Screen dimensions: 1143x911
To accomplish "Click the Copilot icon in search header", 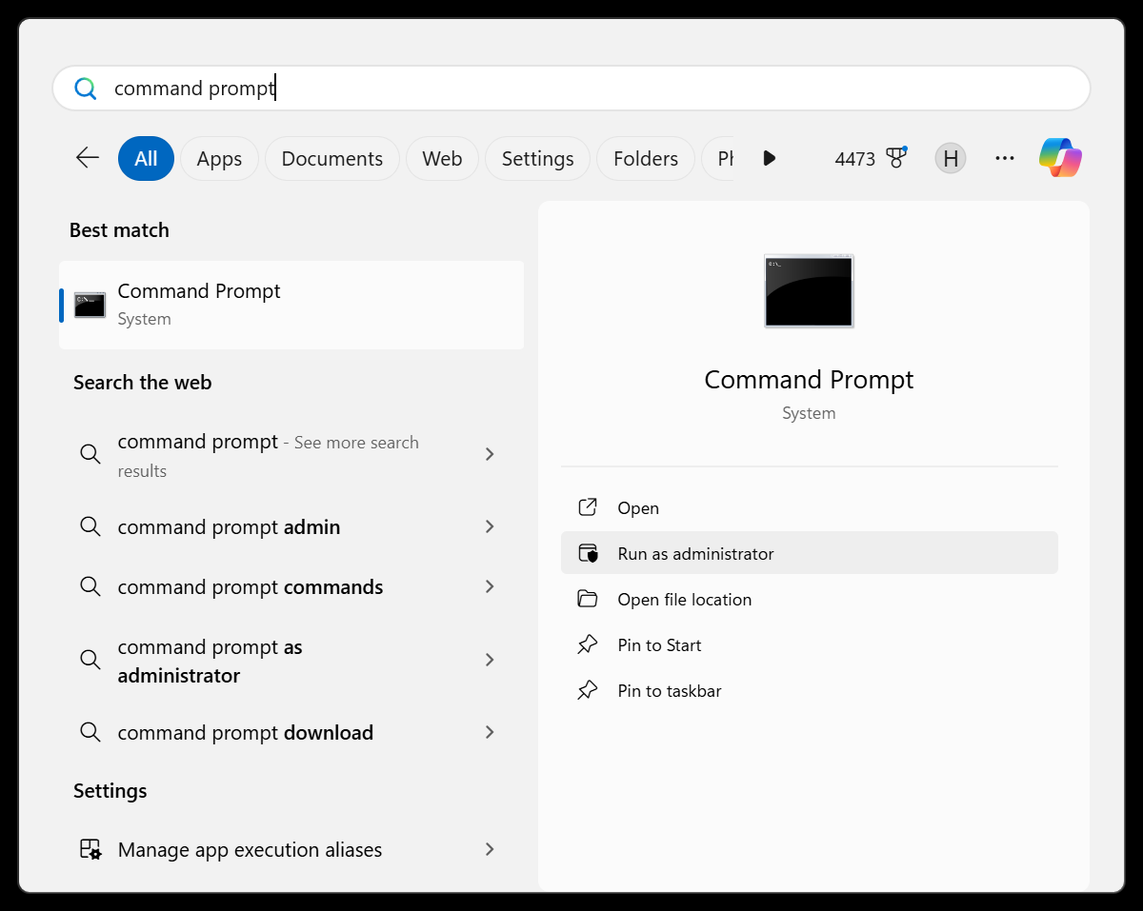I will pyautogui.click(x=1060, y=158).
